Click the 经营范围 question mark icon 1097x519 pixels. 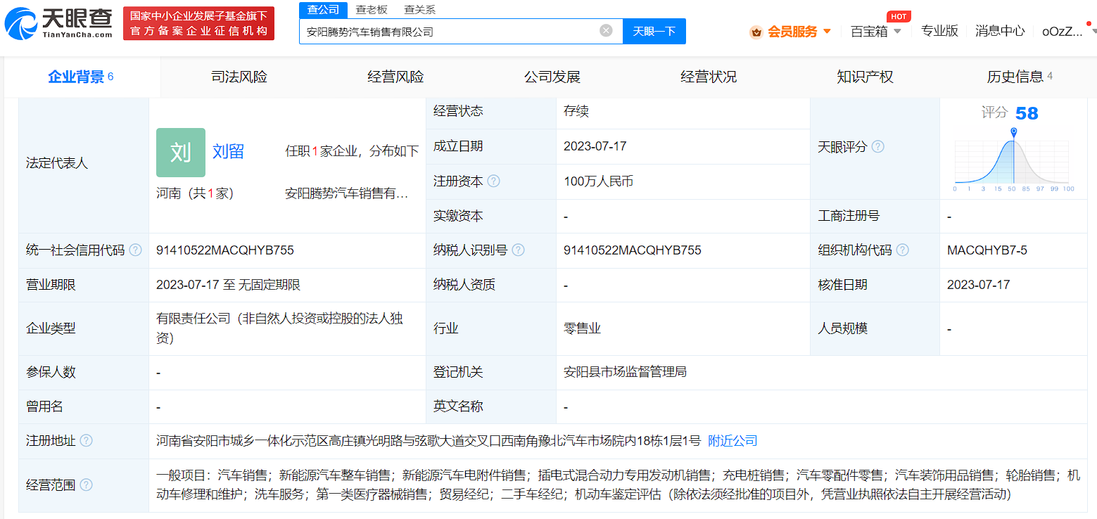[86, 485]
